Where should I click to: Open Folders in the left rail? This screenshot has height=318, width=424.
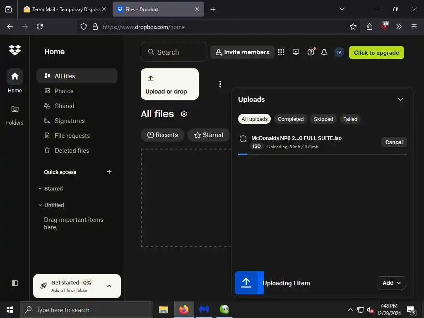click(x=14, y=115)
